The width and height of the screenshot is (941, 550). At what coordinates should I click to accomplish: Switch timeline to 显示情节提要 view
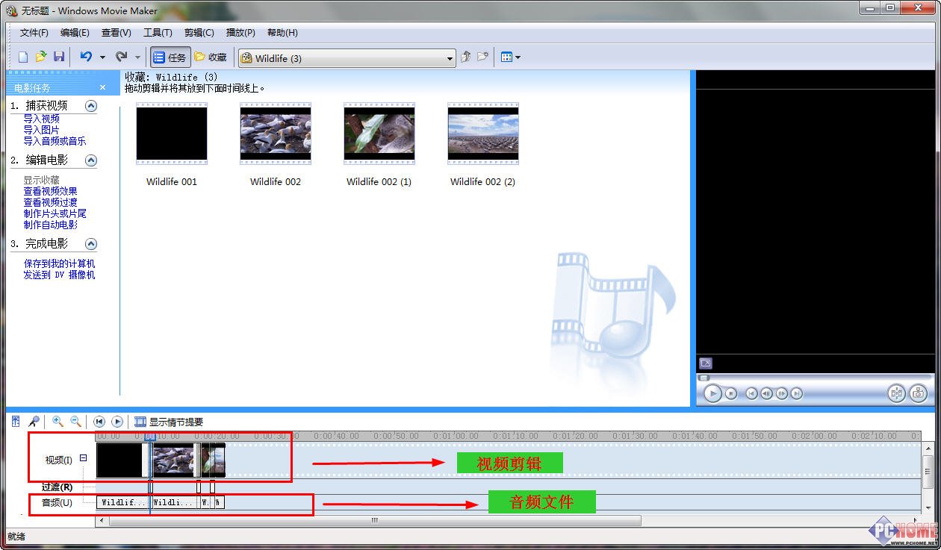pos(165,421)
